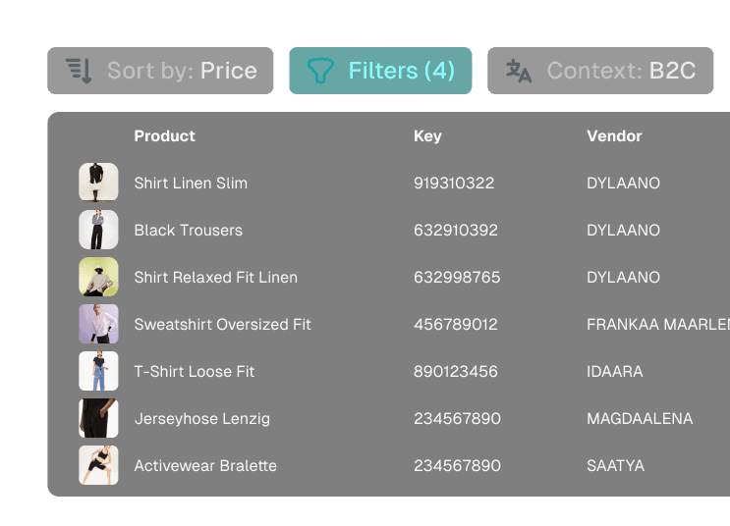
Task: Open the Sort by Price dropdown
Action: tap(161, 71)
